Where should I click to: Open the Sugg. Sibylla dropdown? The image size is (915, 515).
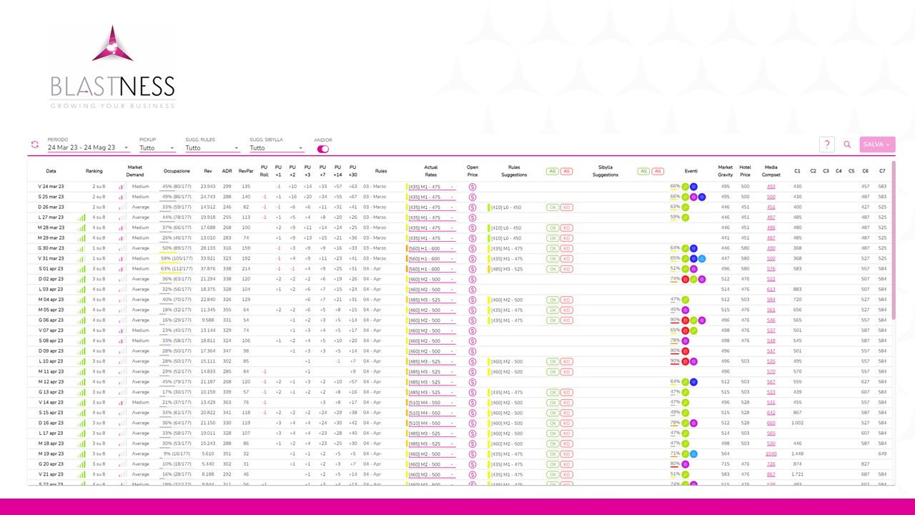point(276,148)
